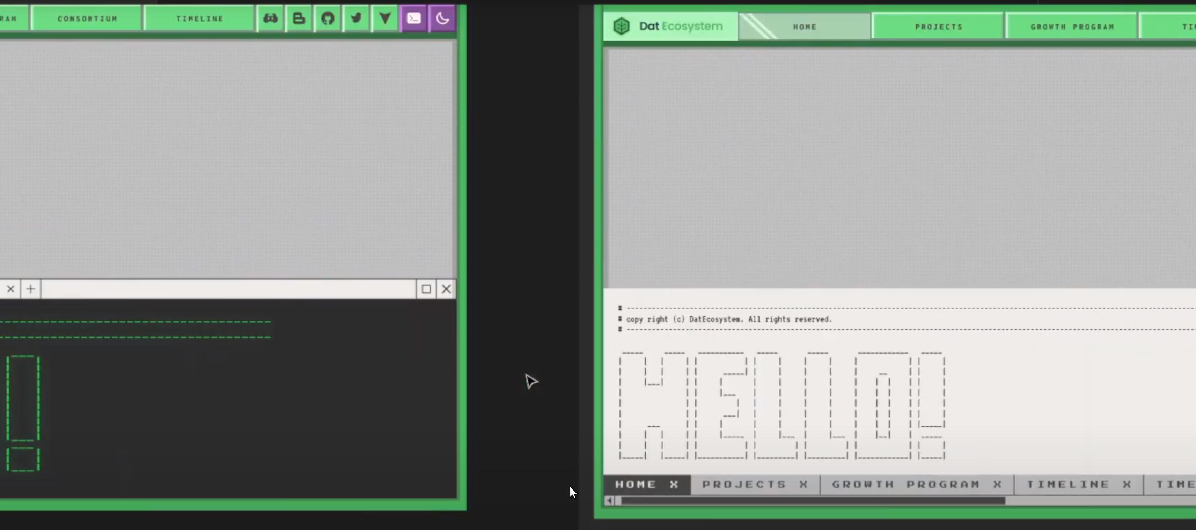
Task: Select PROJECTS nav tab in right window
Action: (x=938, y=27)
